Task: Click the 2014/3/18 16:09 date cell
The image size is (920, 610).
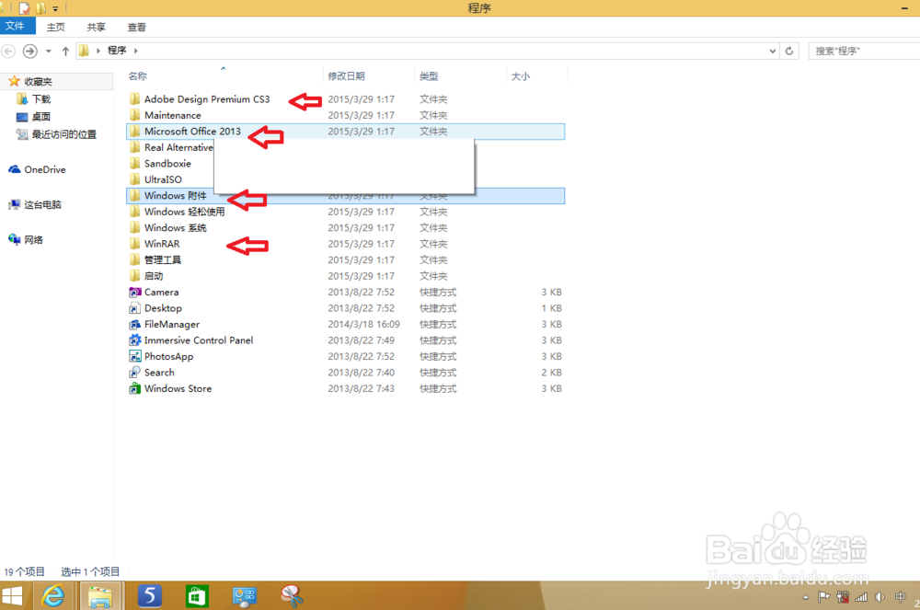Action: (x=363, y=325)
